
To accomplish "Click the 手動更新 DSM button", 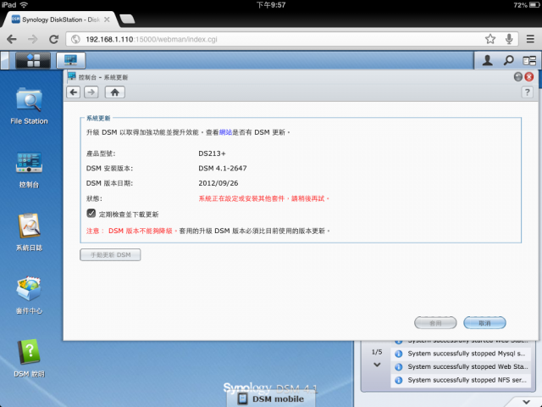I will tap(110, 254).
